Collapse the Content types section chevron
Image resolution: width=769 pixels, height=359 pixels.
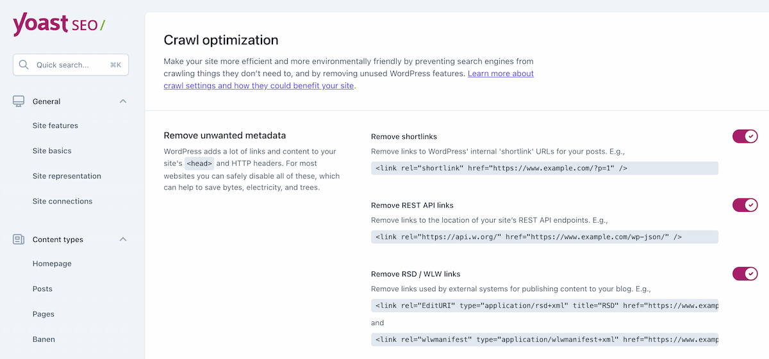point(123,239)
